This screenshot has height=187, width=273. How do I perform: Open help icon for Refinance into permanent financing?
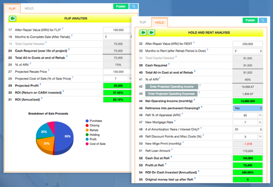tap(202, 107)
